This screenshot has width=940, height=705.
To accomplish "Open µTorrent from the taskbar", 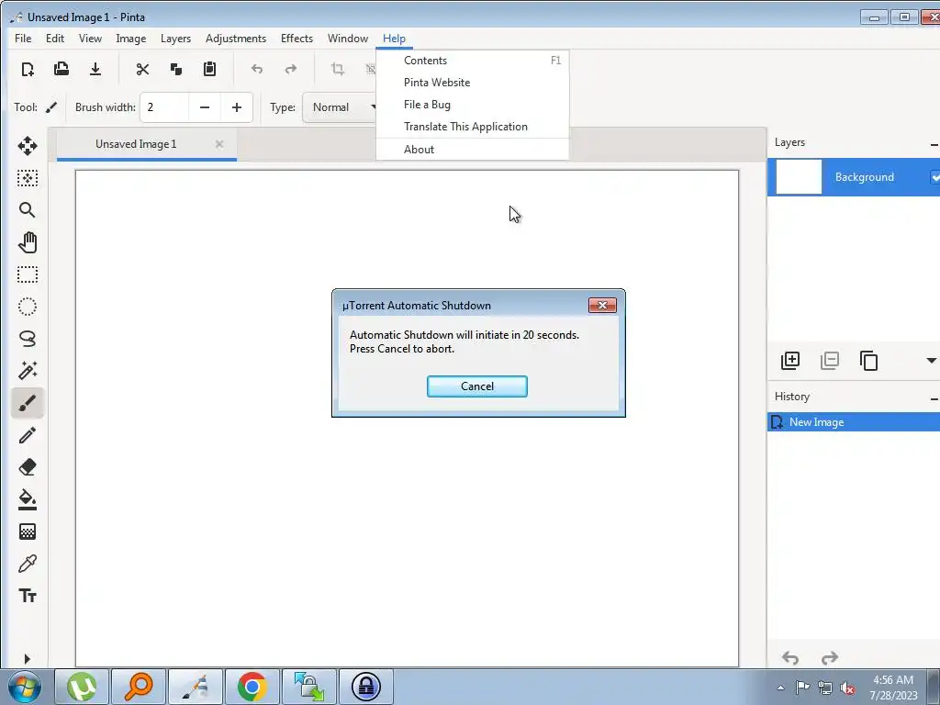I will pos(82,687).
